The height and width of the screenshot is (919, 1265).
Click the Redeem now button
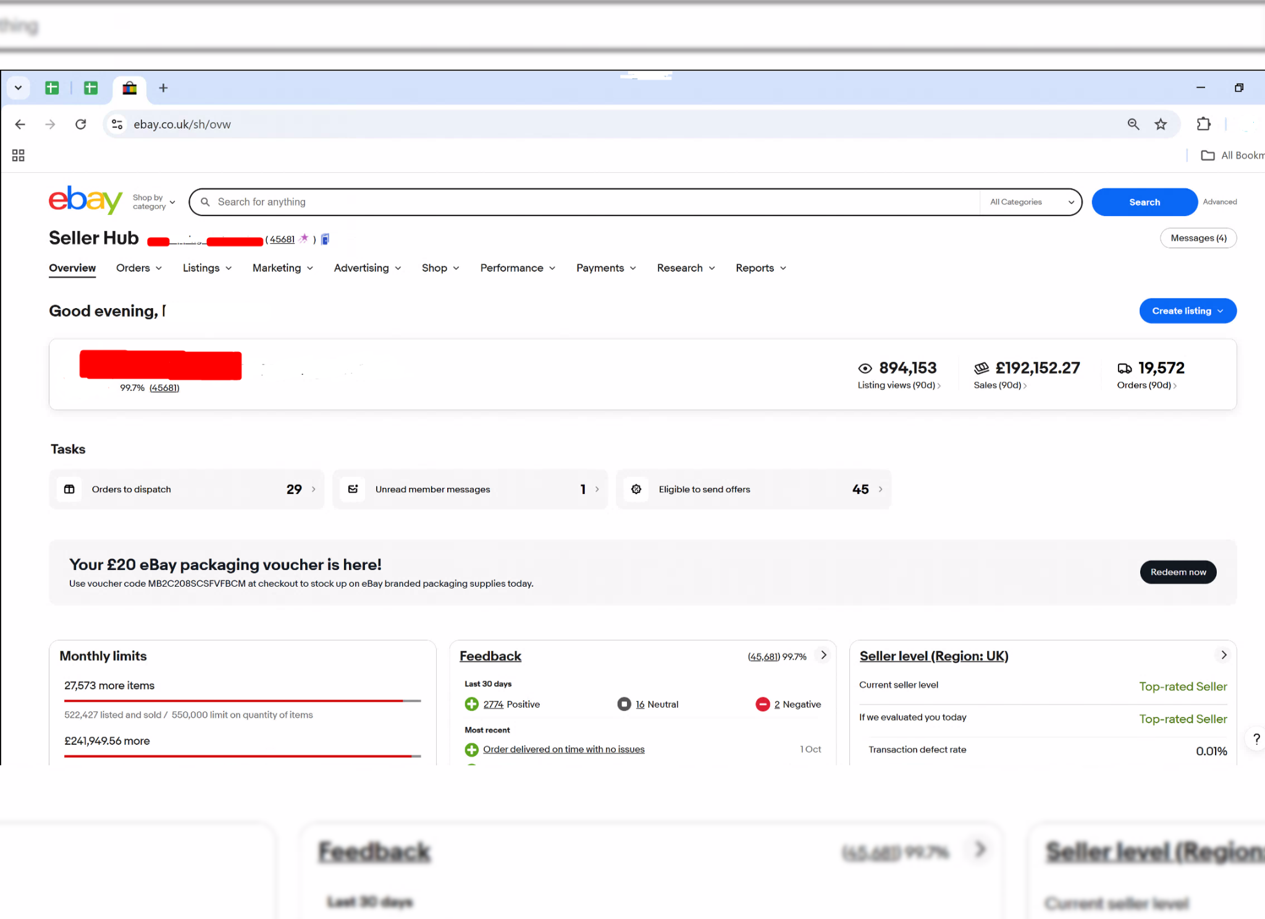coord(1177,572)
